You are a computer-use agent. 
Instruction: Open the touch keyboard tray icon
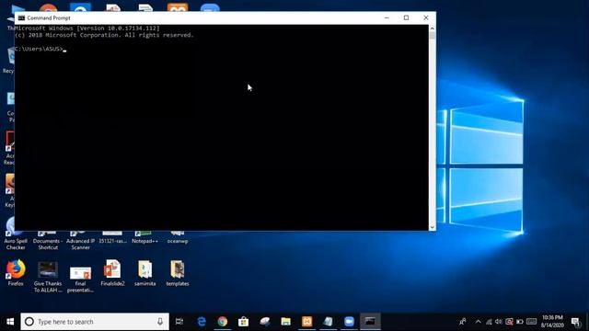tap(532, 322)
